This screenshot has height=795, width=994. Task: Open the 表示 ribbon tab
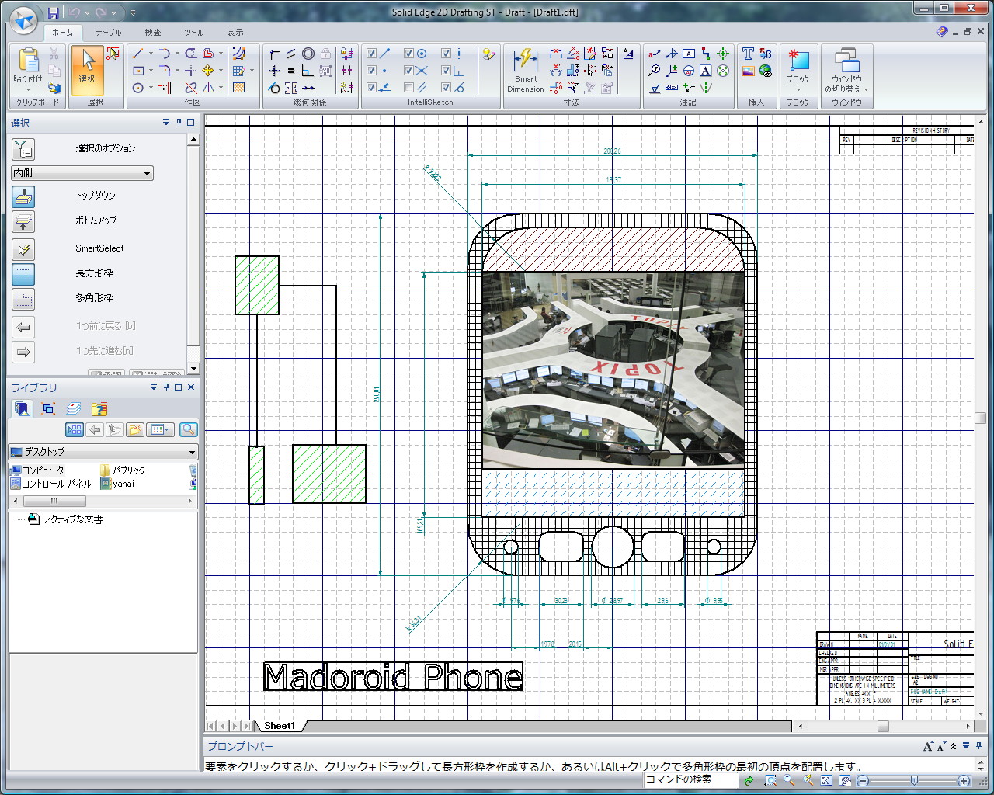tap(235, 33)
